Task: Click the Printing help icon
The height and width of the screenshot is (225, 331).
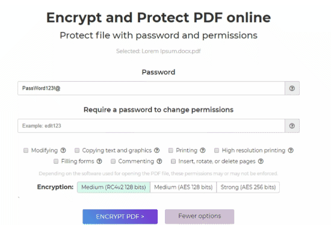Action: [x=203, y=150]
